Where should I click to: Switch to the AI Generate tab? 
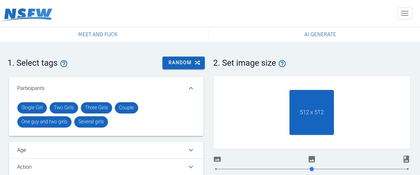point(320,34)
